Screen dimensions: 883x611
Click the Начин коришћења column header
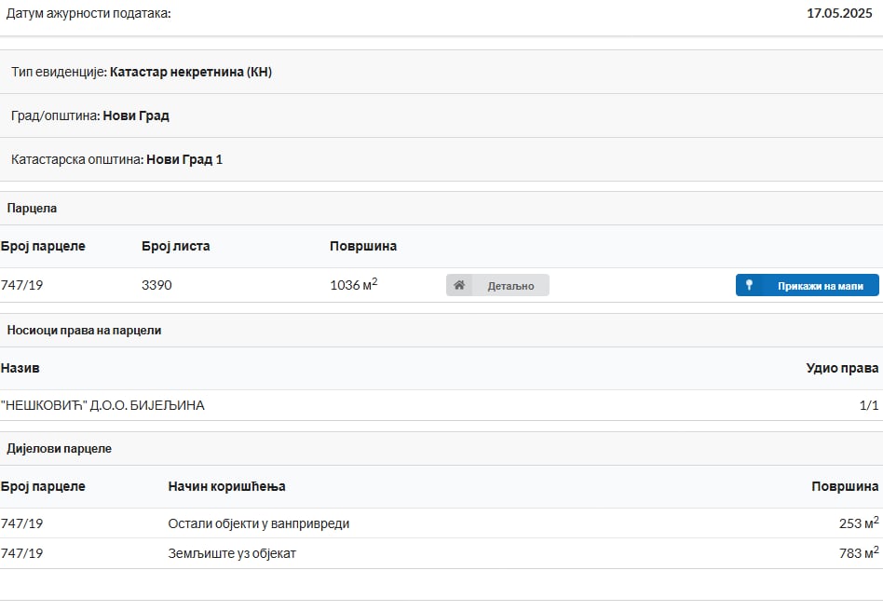click(x=226, y=486)
